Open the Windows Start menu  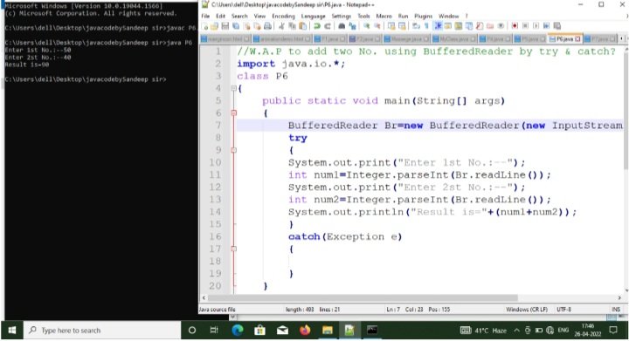coord(12,331)
